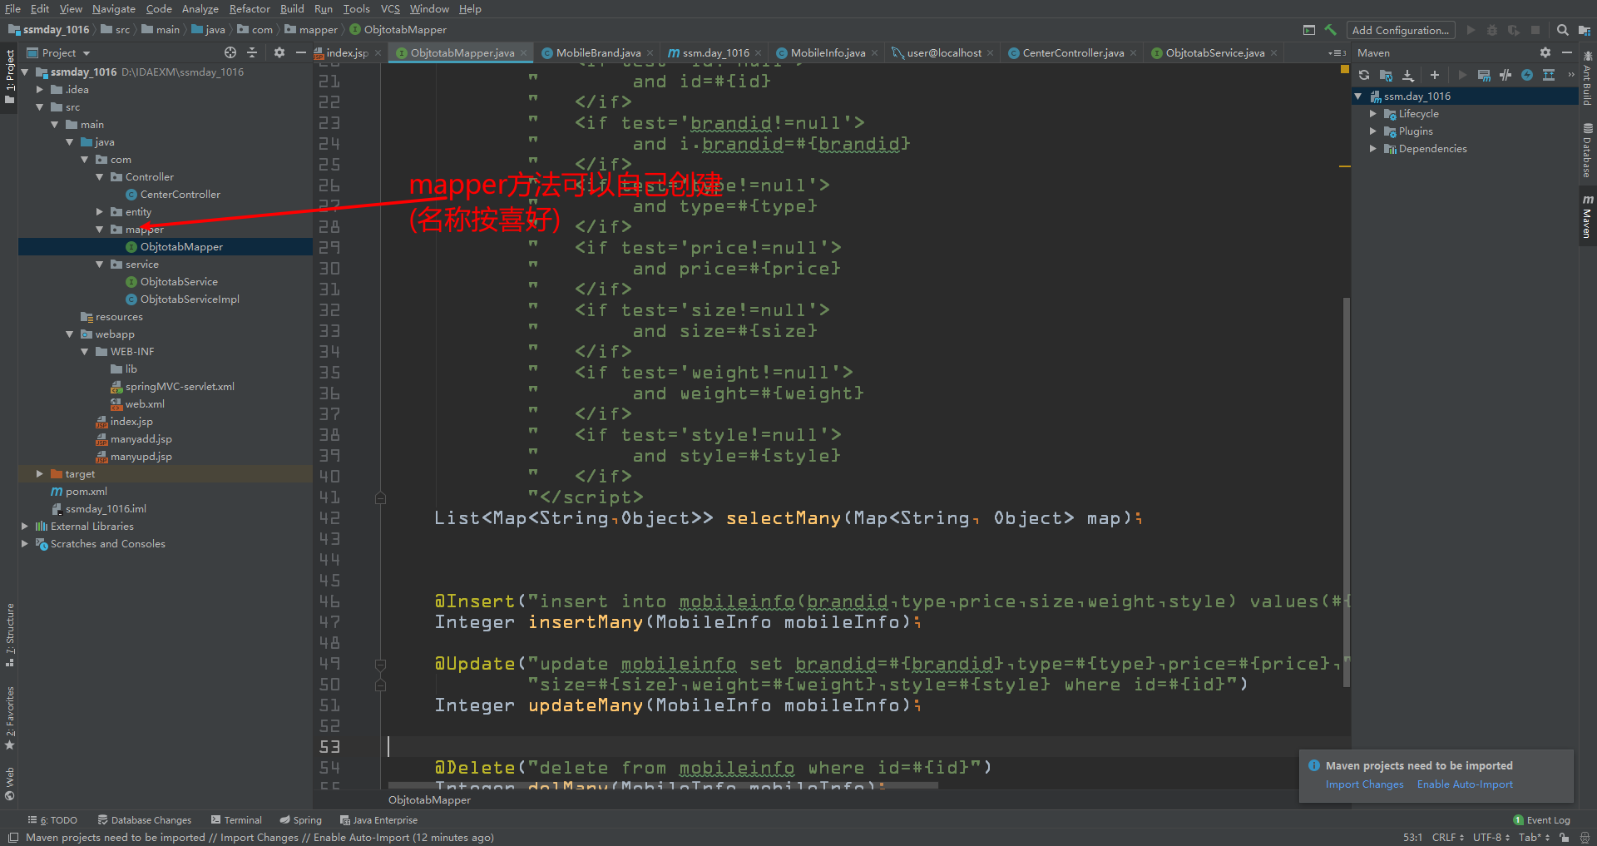Click the Run with Coverage icon
Screen dimensions: 1597x846
click(x=1514, y=30)
